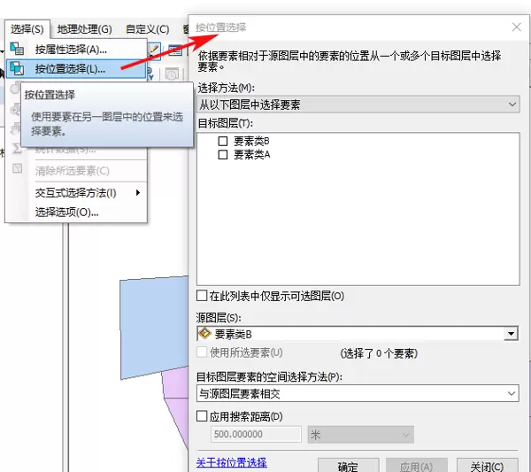Open the 自定义(C) menu
This screenshot has height=472, width=531.
pyautogui.click(x=147, y=29)
